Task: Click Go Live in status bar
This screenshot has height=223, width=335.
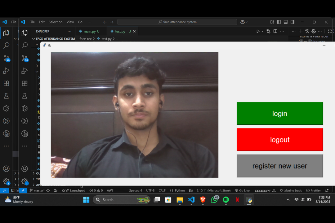Action: [242, 190]
